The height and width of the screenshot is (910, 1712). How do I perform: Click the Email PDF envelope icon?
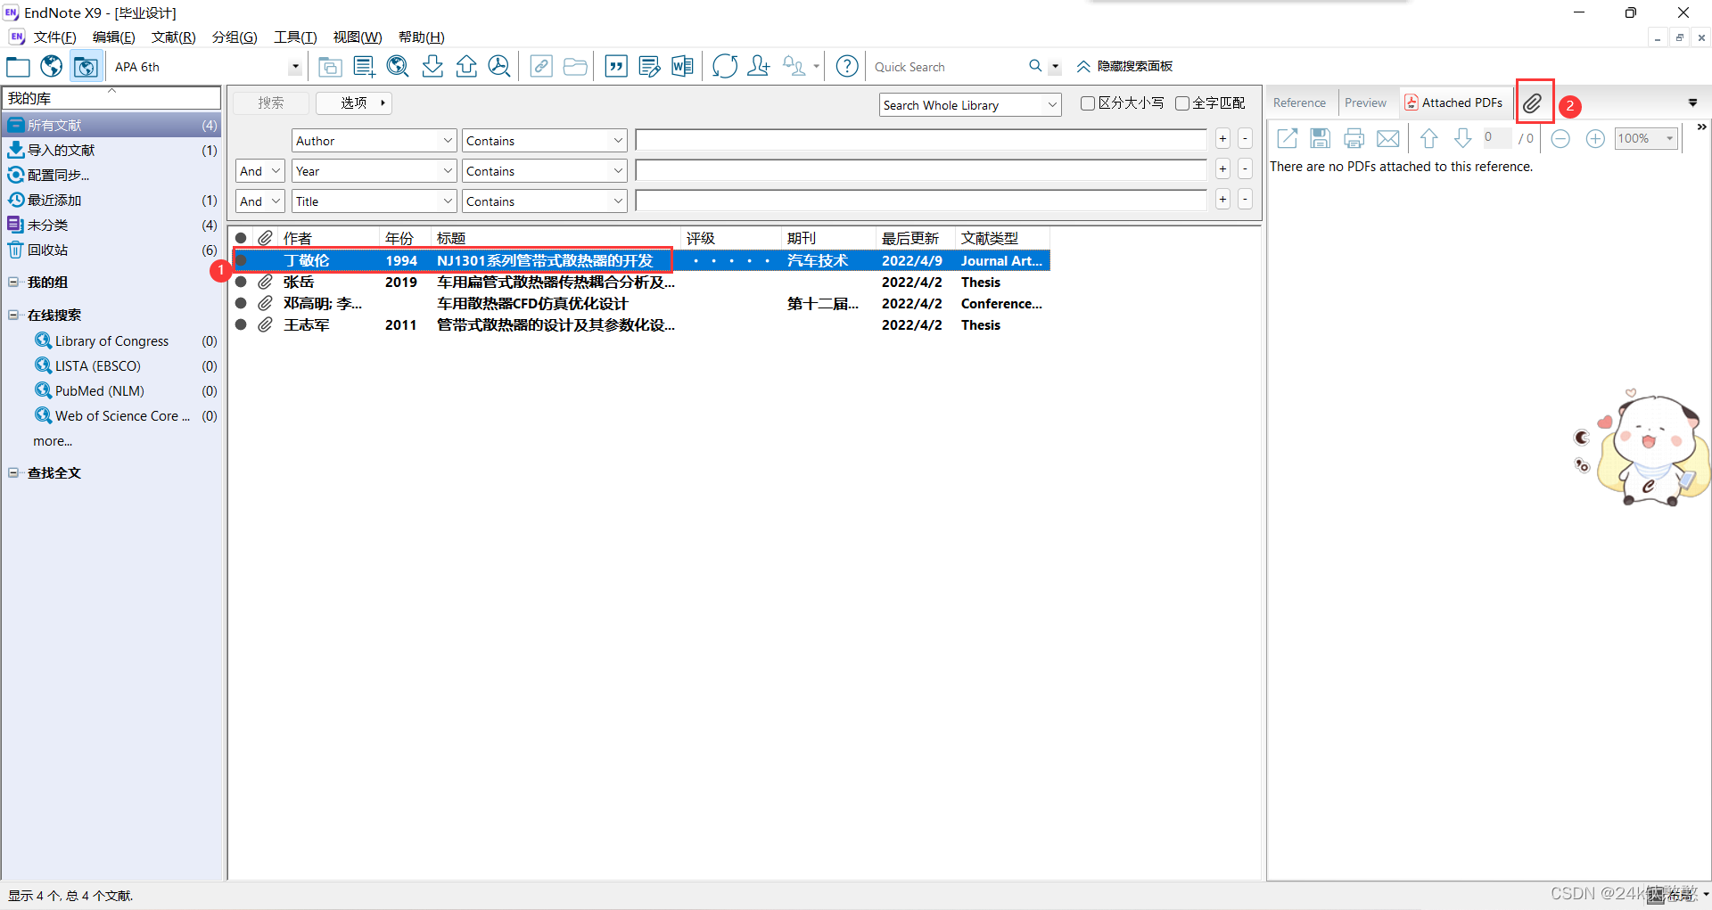pyautogui.click(x=1388, y=138)
